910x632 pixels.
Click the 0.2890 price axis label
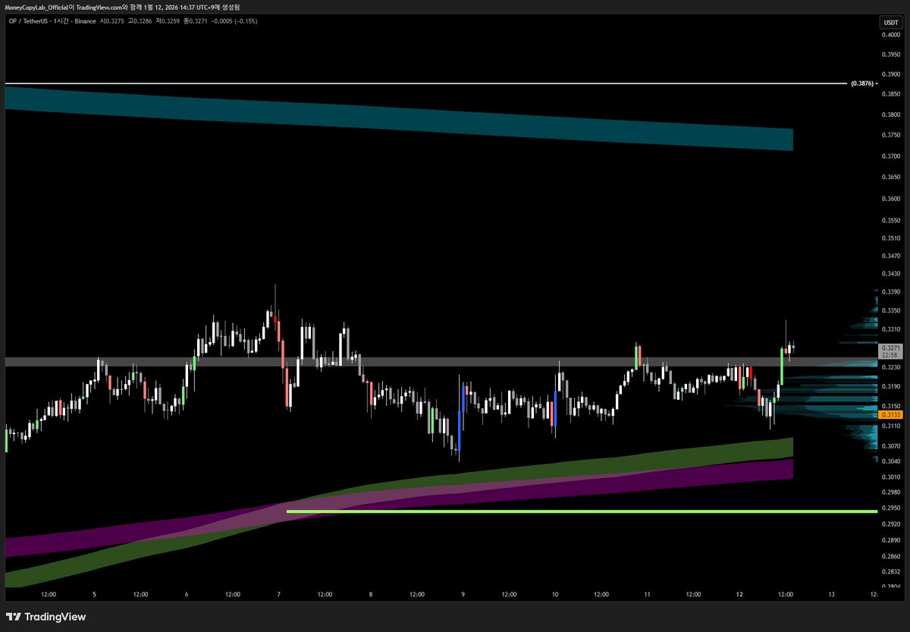(x=890, y=540)
